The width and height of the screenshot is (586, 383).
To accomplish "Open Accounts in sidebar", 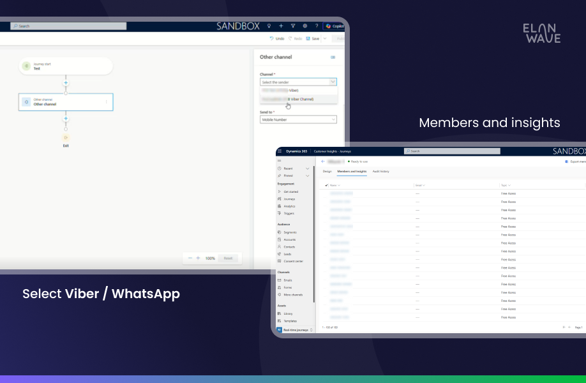I will pos(290,239).
